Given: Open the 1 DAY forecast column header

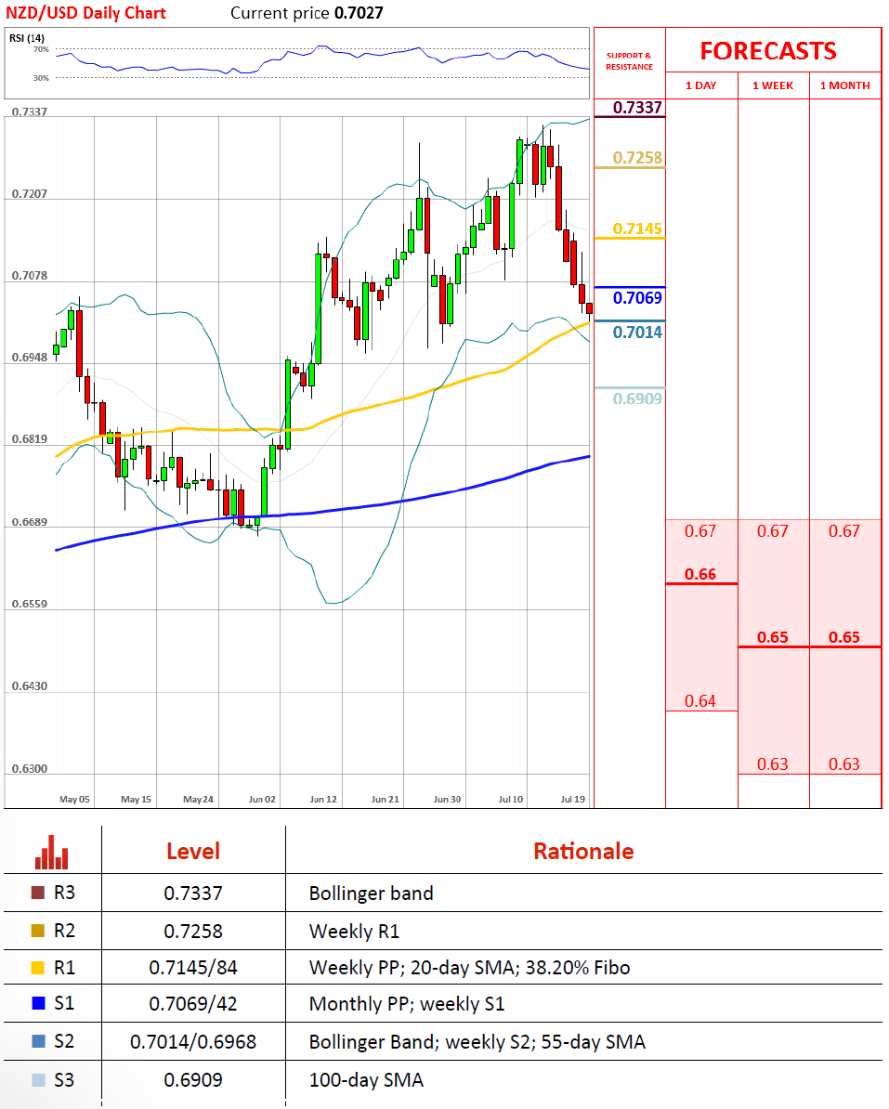Looking at the screenshot, I should click(x=700, y=85).
